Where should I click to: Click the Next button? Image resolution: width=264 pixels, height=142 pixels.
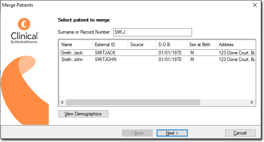172,133
